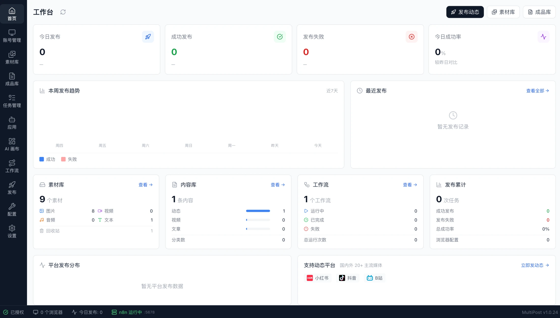Image resolution: width=560 pixels, height=318 pixels.
Task: Click the document icon beside 内容库 title
Action: (174, 185)
